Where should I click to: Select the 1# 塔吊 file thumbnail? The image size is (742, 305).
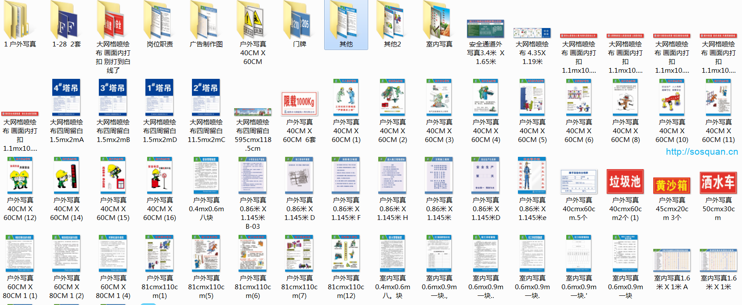[x=159, y=97]
